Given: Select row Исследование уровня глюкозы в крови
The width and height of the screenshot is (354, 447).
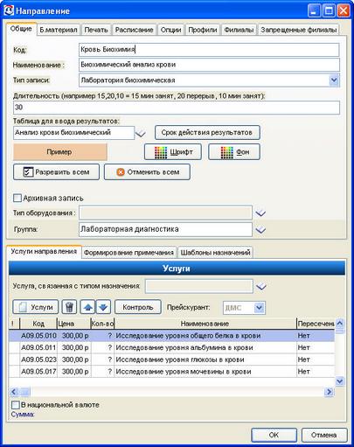Looking at the screenshot, I should (171, 360).
